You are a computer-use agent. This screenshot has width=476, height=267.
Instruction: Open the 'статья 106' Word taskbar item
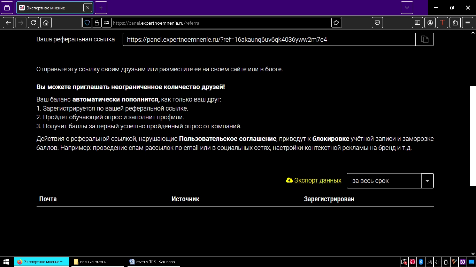click(154, 262)
